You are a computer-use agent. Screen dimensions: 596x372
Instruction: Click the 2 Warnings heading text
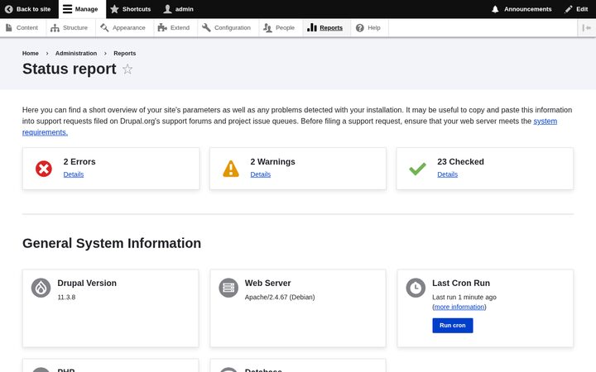tap(273, 162)
